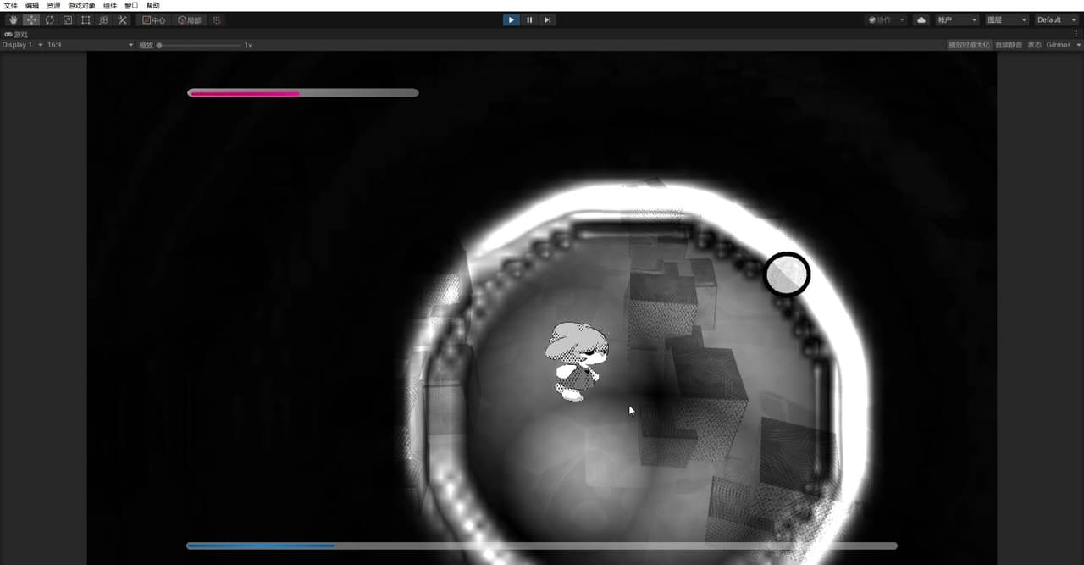Open the Default layout dropdown
1084x565 pixels.
tap(1058, 19)
